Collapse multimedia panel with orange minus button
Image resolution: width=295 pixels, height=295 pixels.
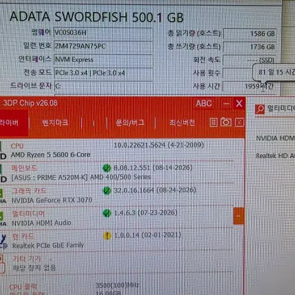click(x=239, y=216)
